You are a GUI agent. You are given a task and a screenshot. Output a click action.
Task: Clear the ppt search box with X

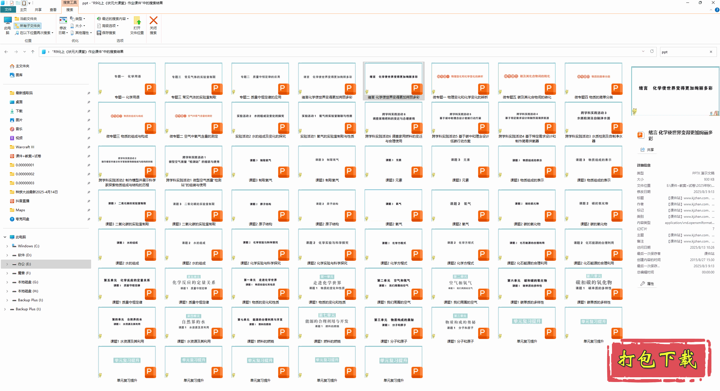click(711, 52)
